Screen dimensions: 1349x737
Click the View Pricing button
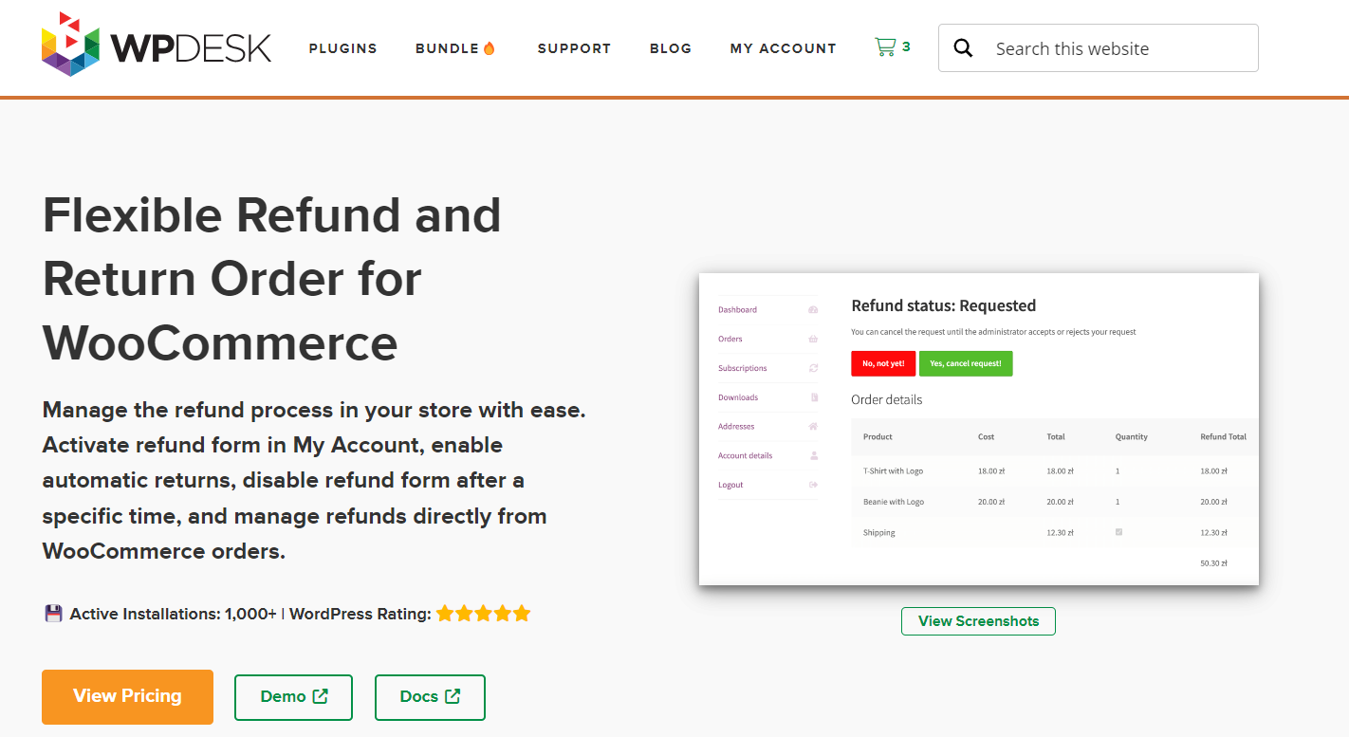coord(127,696)
